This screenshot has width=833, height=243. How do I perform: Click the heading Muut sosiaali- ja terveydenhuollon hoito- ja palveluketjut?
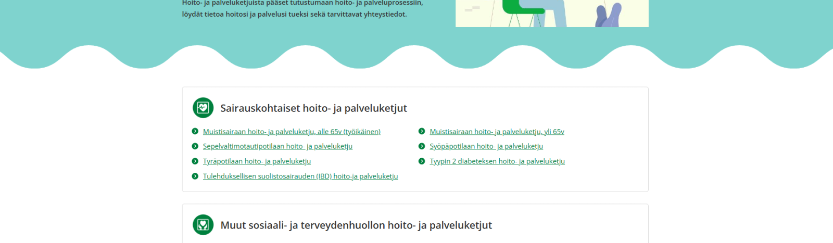click(x=356, y=225)
